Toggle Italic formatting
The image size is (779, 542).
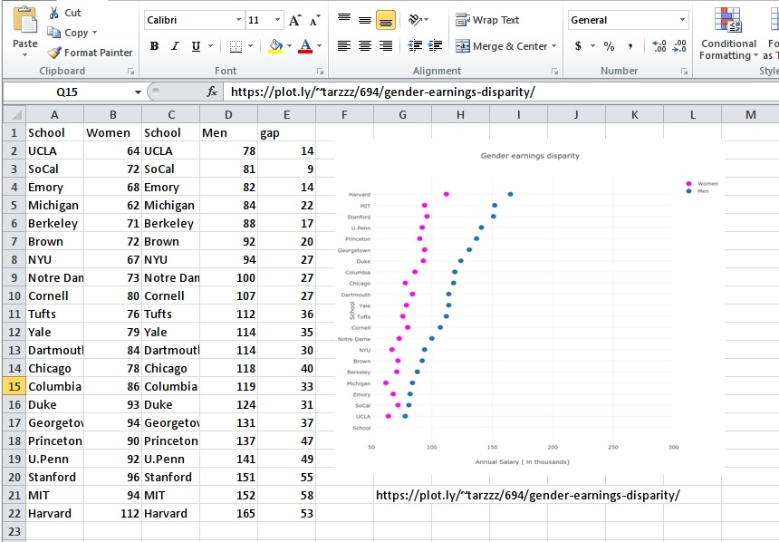(x=175, y=46)
